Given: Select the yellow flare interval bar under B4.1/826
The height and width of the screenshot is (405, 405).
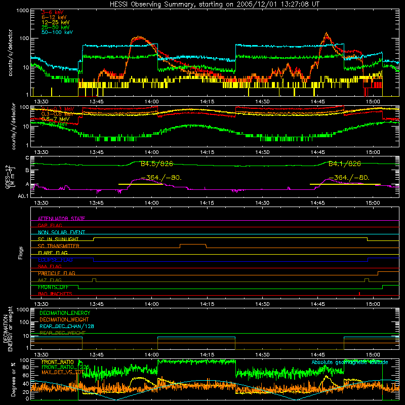Looking at the screenshot, I should point(345,184).
